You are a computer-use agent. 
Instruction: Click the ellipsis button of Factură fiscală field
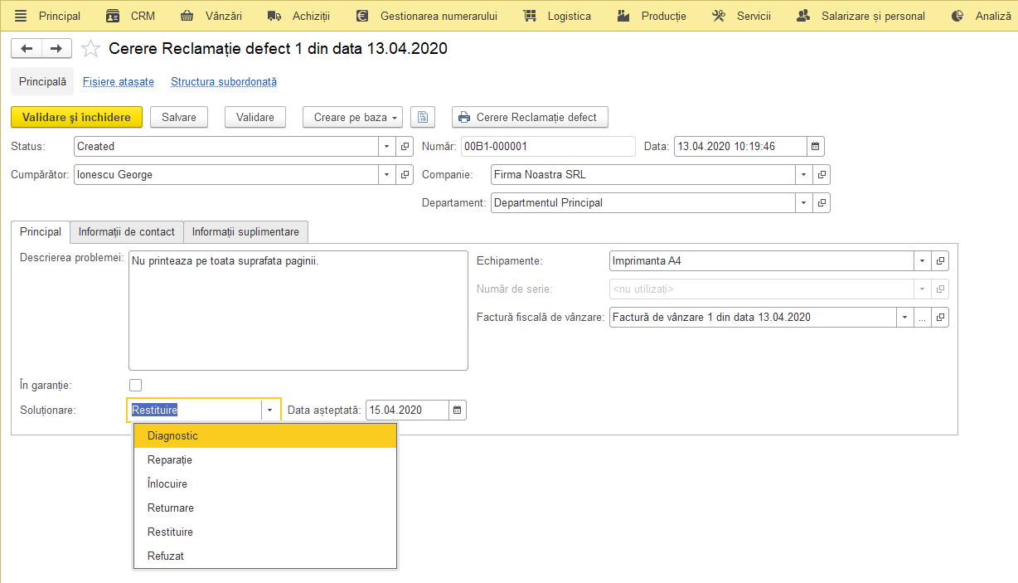[x=922, y=317]
